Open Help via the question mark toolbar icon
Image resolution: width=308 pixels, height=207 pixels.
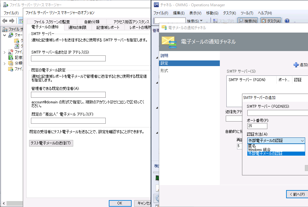(x=287, y=21)
